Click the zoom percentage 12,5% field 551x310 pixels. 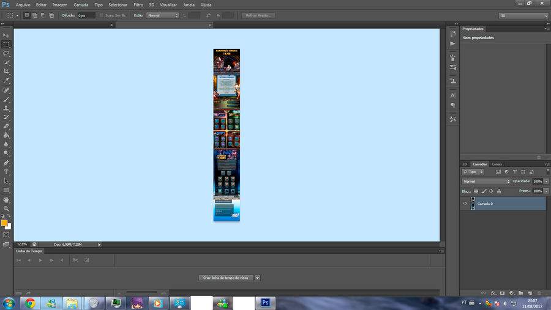pyautogui.click(x=22, y=245)
